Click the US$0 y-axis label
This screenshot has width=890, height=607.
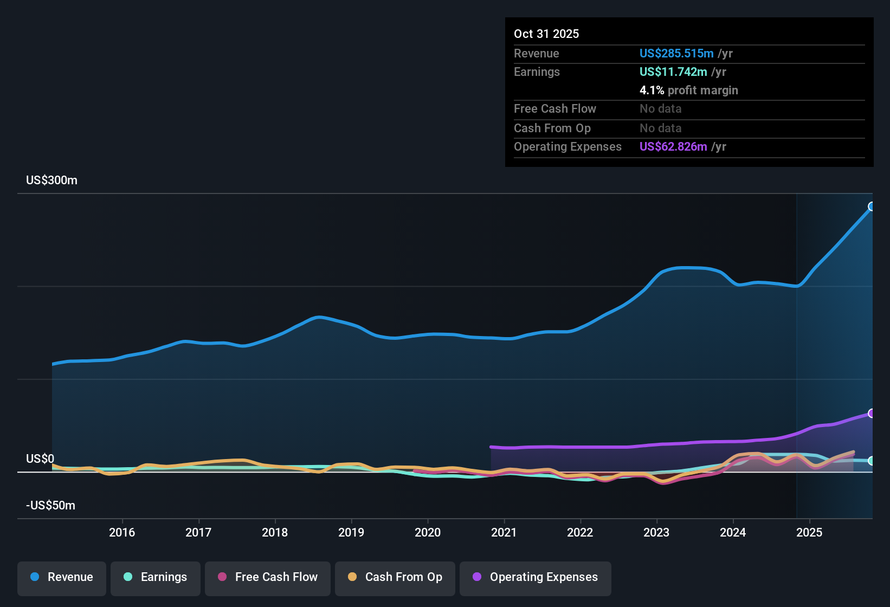click(x=40, y=459)
